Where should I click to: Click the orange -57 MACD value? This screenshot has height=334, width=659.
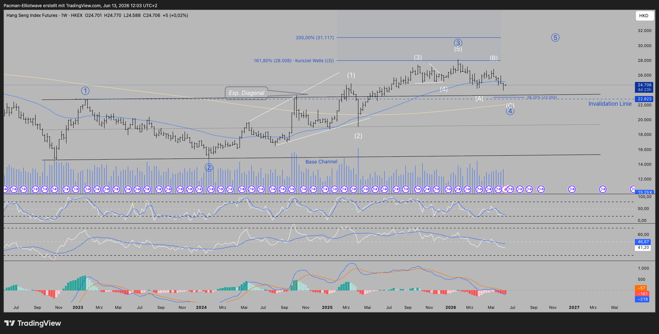[x=641, y=288]
